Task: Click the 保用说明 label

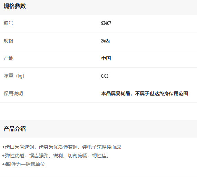Action: click(13, 93)
